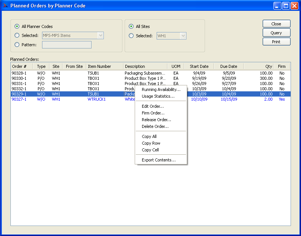Screen dimensions: 301x236
Task: Open the WH1 site dropdown
Action: (183, 36)
